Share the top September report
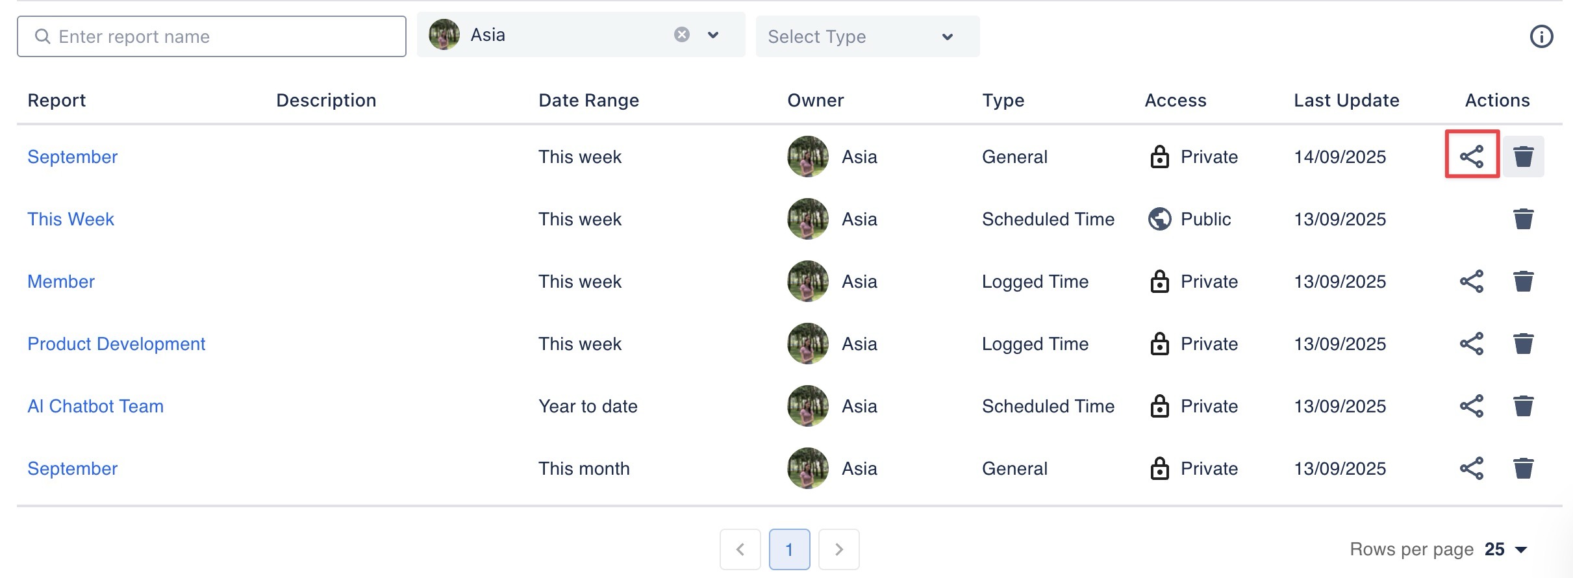 [x=1472, y=157]
